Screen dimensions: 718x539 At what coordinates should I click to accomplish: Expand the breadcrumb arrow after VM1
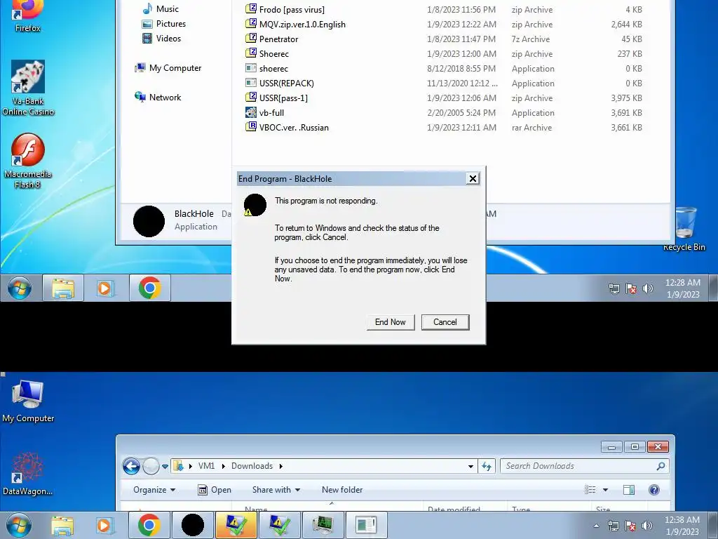(x=224, y=466)
